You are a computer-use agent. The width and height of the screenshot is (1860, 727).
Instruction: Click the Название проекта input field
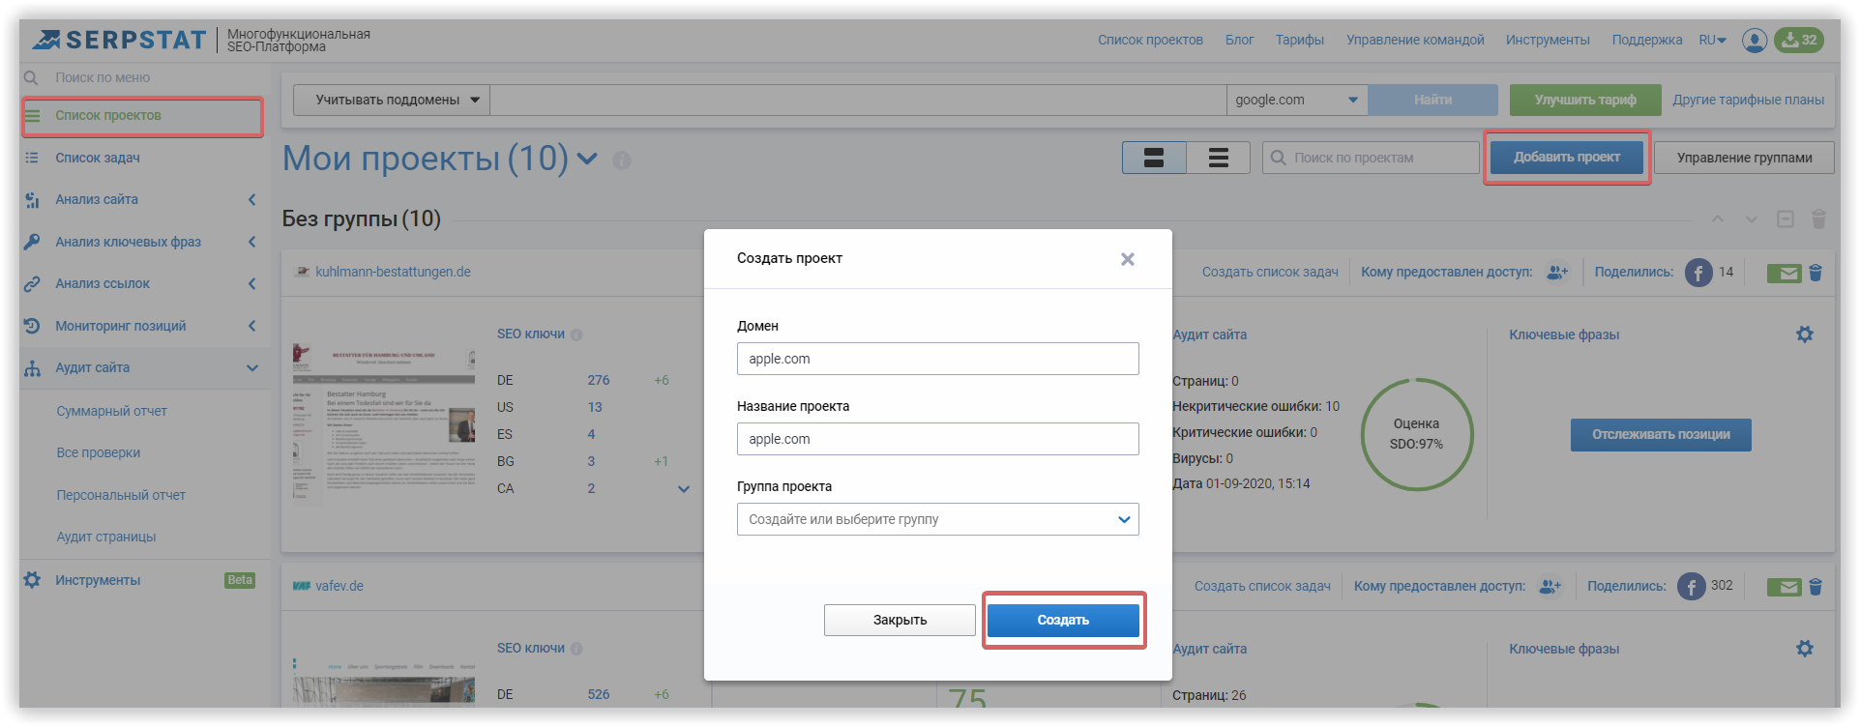tap(937, 439)
